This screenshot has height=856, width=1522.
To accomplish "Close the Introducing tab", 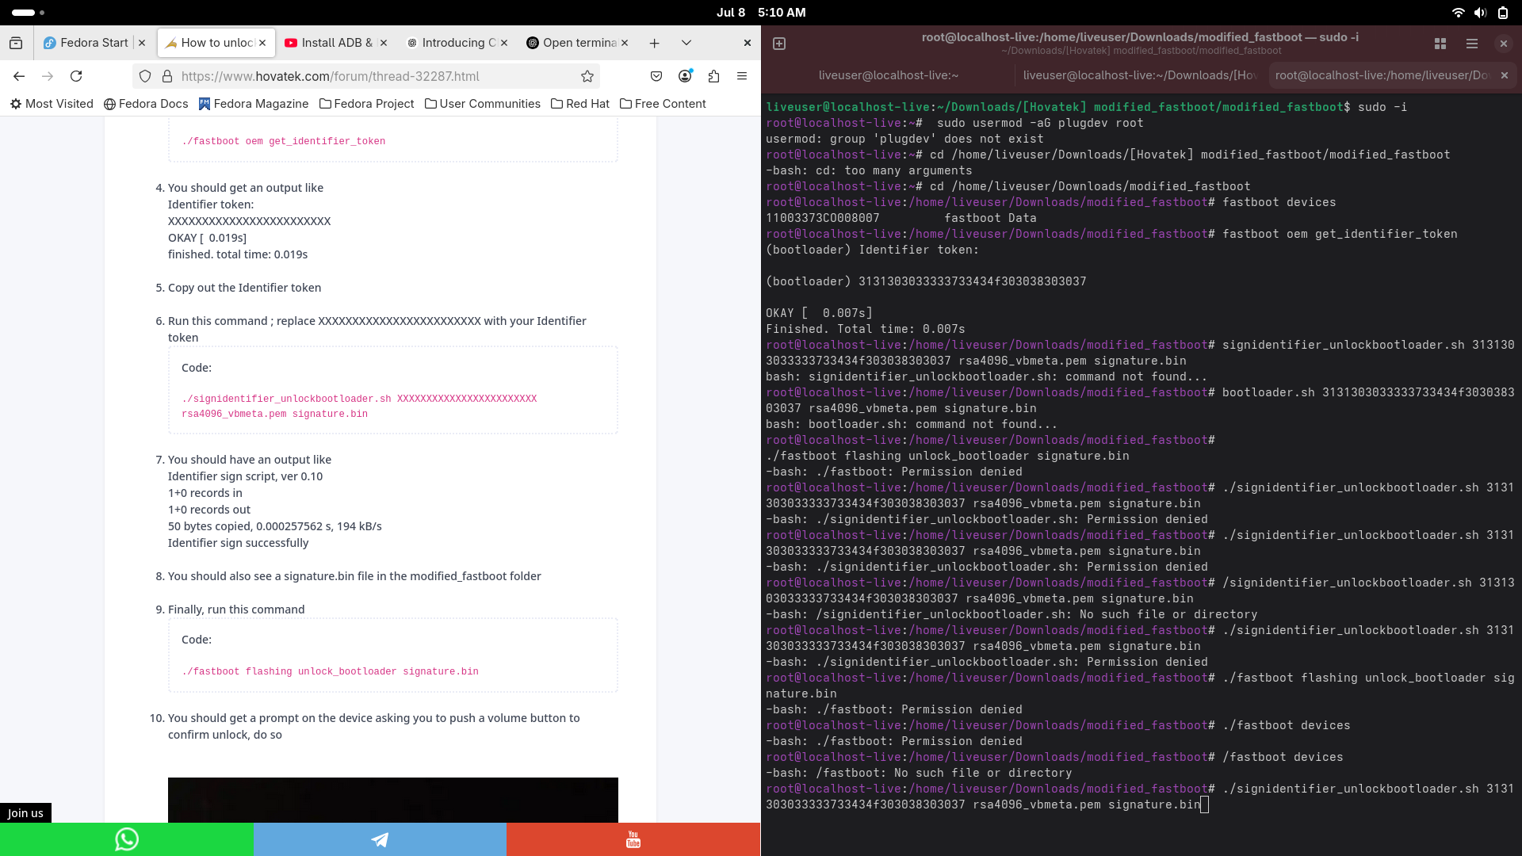I will [504, 43].
